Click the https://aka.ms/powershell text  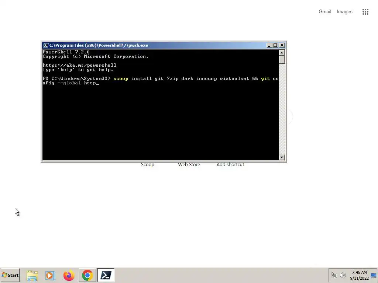79,65
